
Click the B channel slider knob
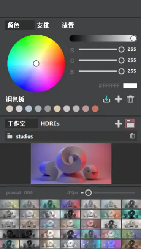tap(122, 71)
